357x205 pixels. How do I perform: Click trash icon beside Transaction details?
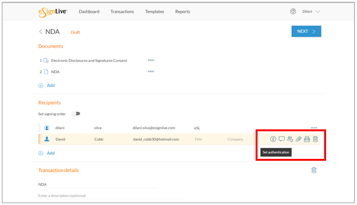(314, 170)
